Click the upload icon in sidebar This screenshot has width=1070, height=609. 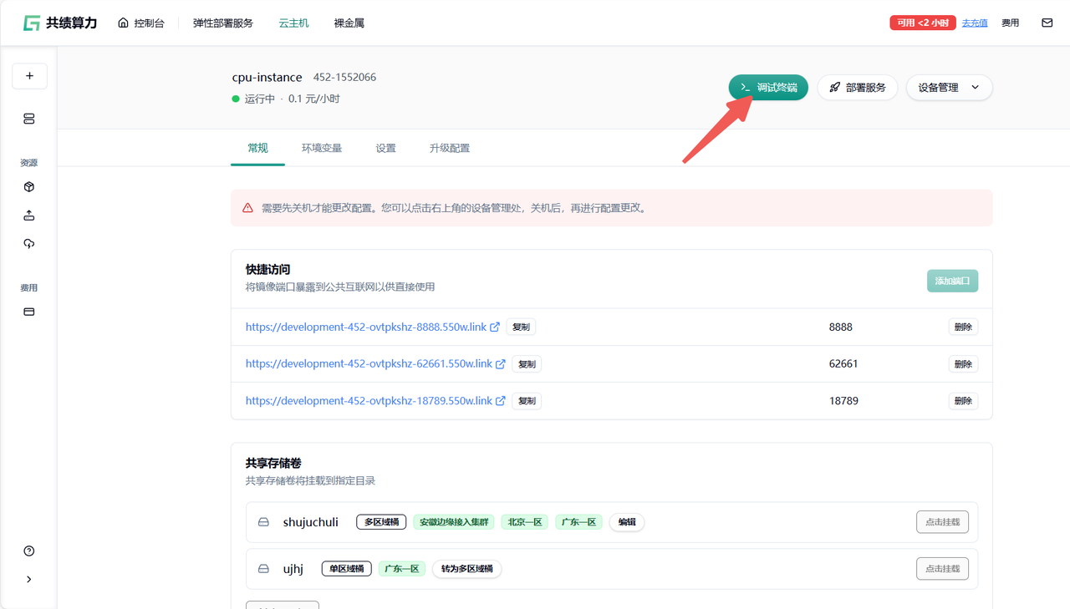click(x=29, y=216)
